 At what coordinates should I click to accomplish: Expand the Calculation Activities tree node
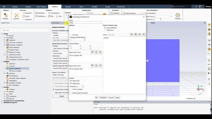click(5, 83)
